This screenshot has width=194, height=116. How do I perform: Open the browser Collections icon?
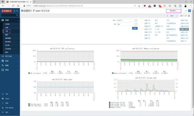175,6
